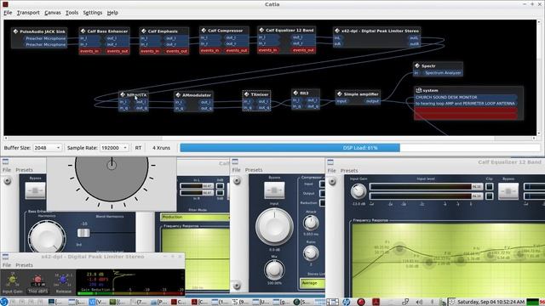Viewport: 545px width, 306px height.
Task: Click the TXmixer node icon
Action: click(x=246, y=94)
